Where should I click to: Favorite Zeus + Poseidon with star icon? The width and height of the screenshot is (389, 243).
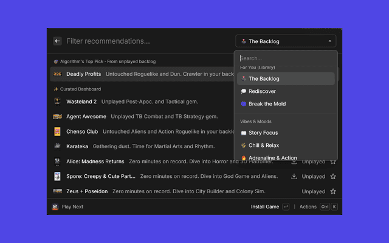[x=333, y=191]
